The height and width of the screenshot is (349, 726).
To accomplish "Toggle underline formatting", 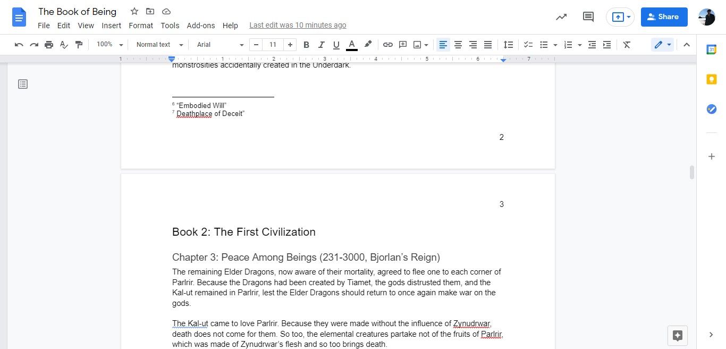I will click(336, 45).
